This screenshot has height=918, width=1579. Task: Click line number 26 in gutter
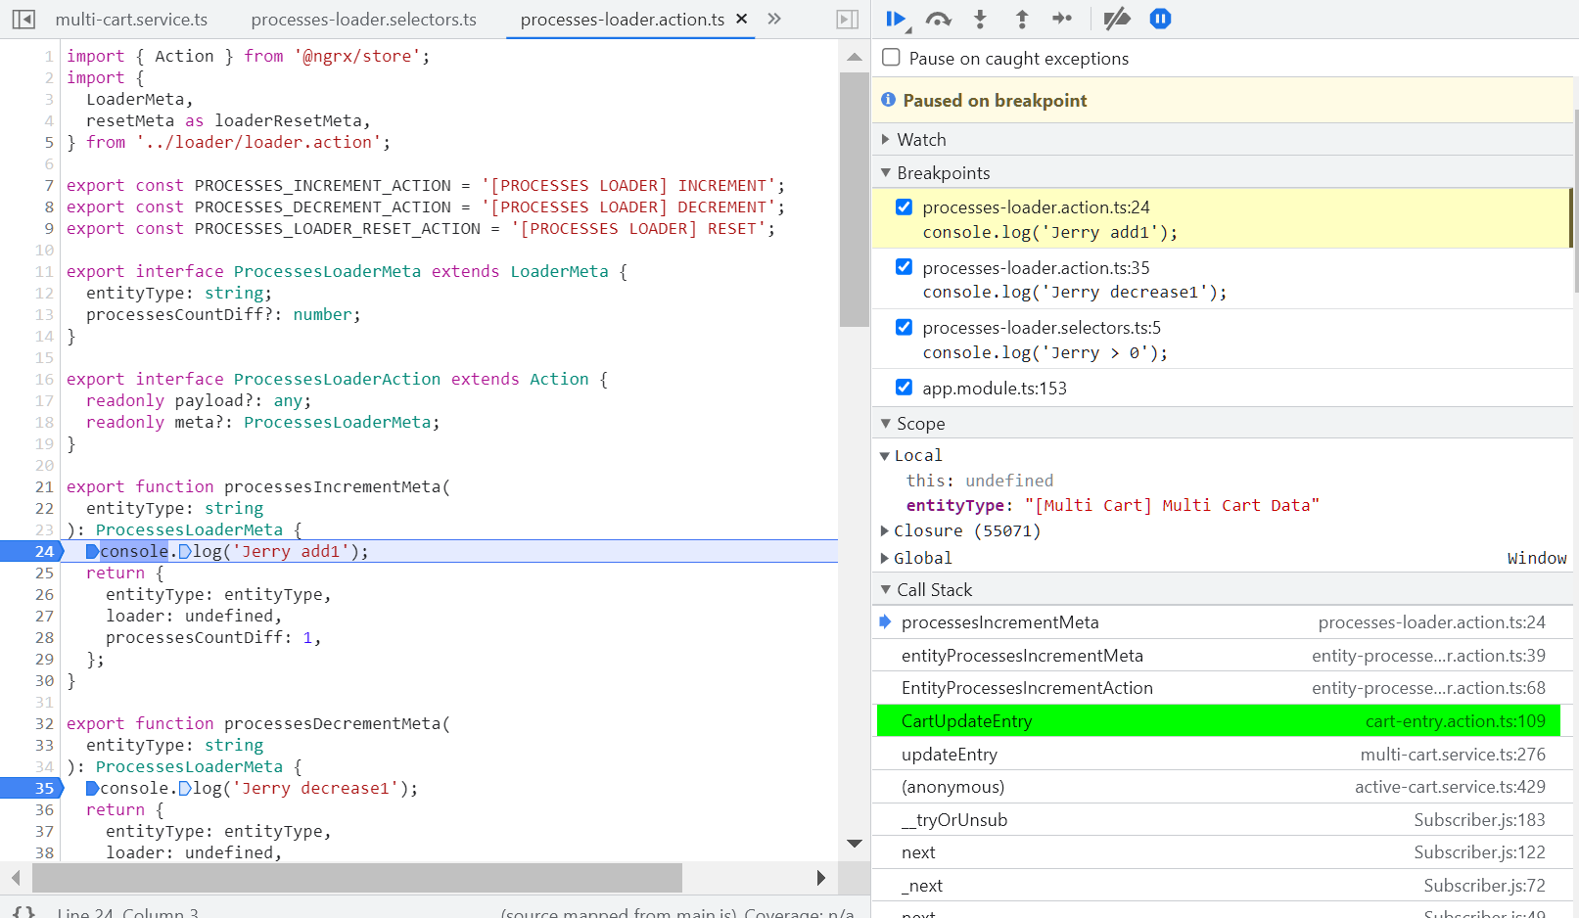[45, 594]
